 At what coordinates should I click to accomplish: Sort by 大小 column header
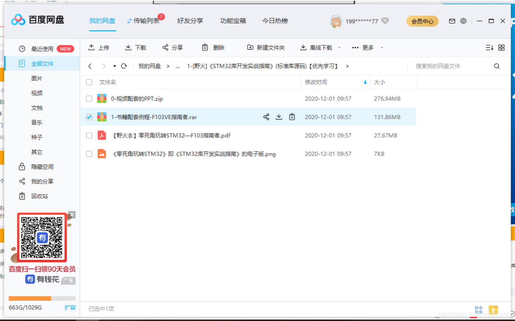click(379, 82)
